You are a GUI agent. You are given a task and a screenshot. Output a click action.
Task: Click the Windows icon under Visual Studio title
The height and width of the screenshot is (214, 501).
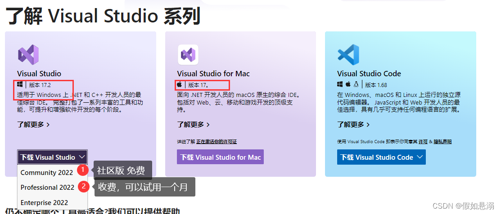click(20, 85)
